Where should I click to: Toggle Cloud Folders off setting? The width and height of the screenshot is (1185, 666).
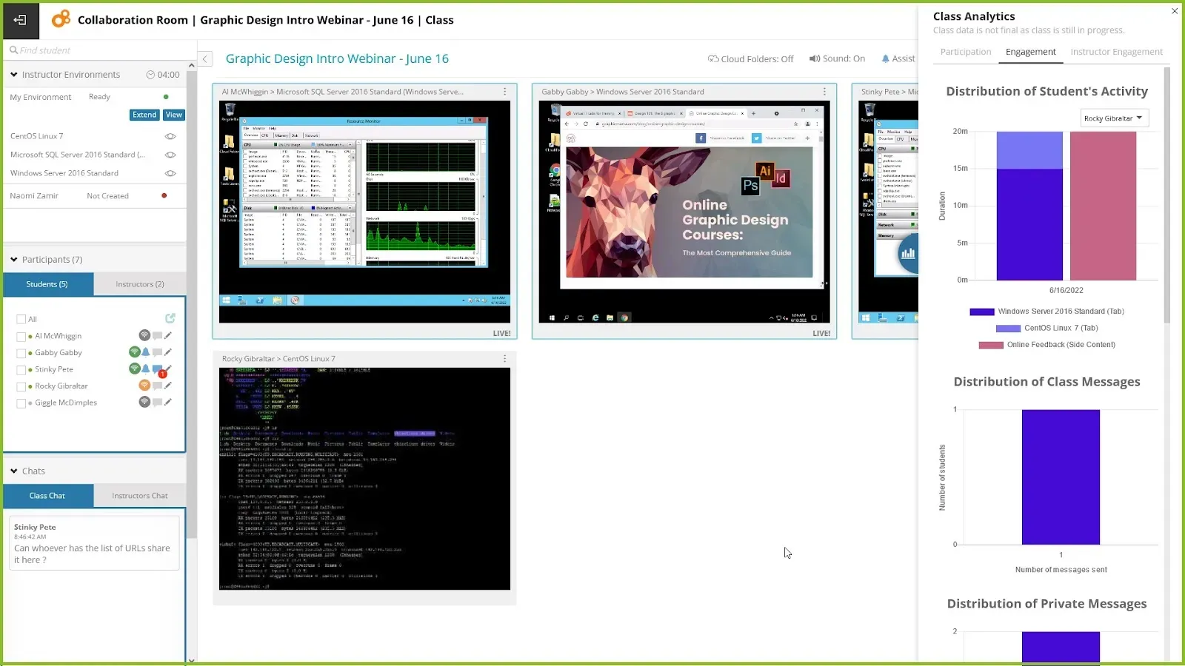click(x=750, y=58)
